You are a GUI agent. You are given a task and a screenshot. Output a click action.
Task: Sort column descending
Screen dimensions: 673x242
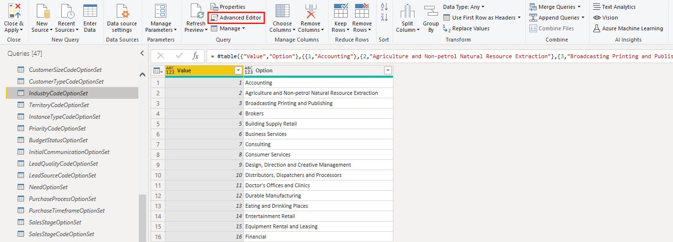point(384,18)
